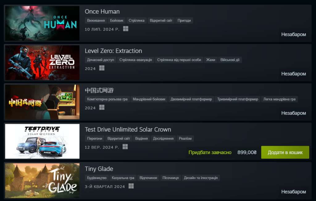The width and height of the screenshot is (316, 201).
Task: Click the Windows icon for Once Human
Action: pos(126,29)
